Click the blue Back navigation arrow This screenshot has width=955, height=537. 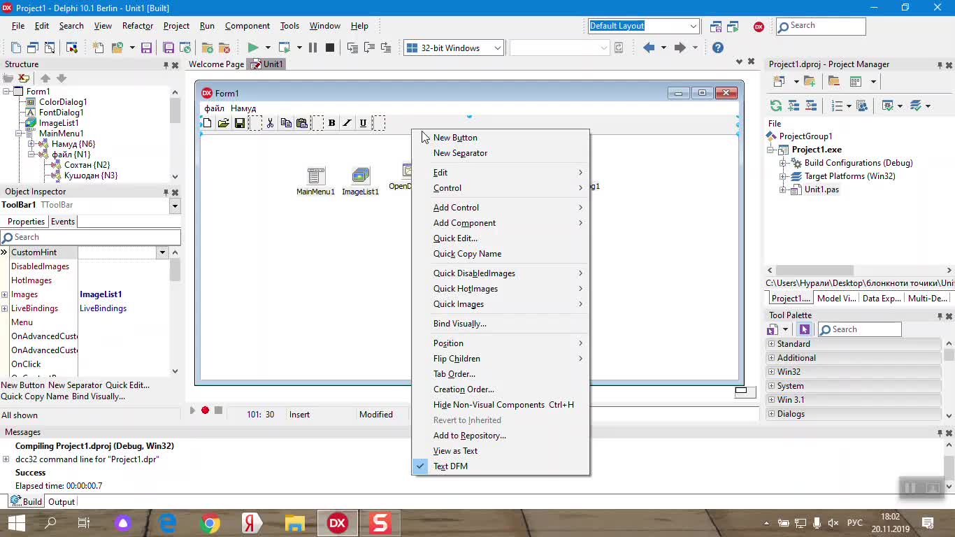click(649, 48)
